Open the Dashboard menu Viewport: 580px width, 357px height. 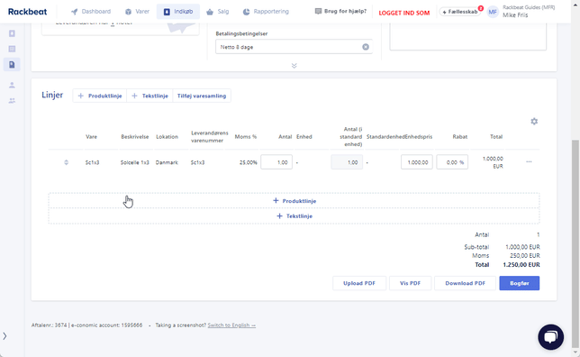[x=91, y=12]
